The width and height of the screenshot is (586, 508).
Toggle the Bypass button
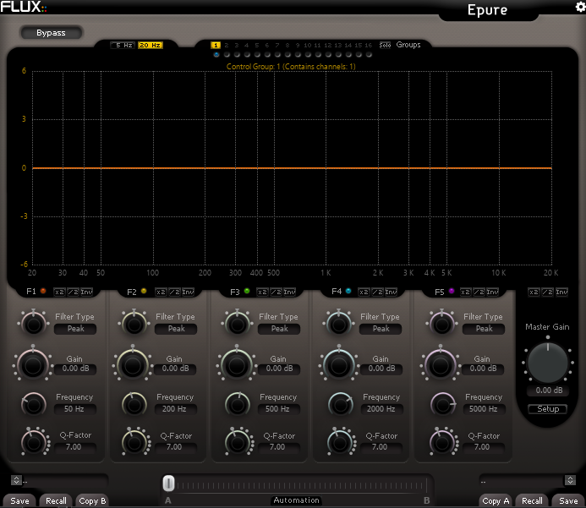(51, 32)
